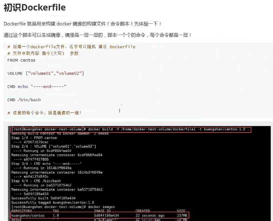Image resolution: width=273 pixels, height=221 pixels.
Task: Click the red-boxed docker build command
Action: pos(131,129)
